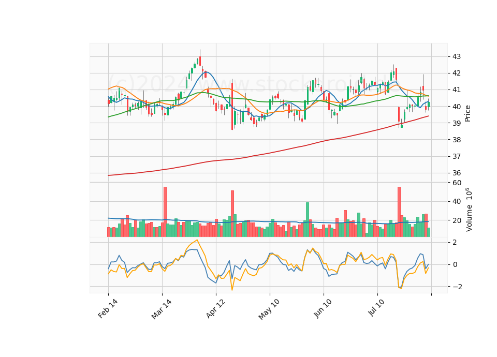Click the 43 price axis value
This screenshot has height=357, width=497.
coord(457,57)
